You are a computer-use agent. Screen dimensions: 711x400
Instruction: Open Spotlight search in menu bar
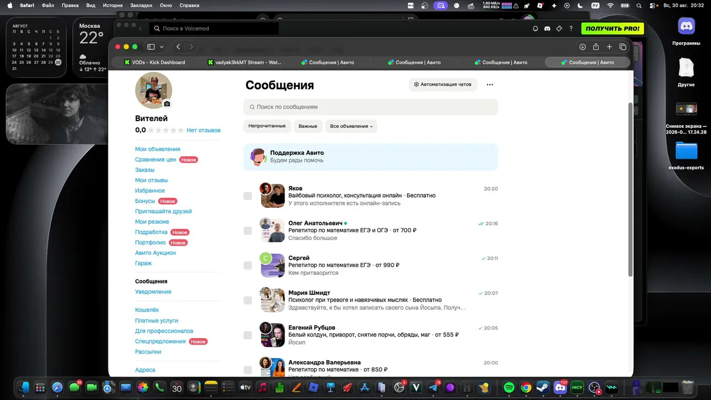639,5
